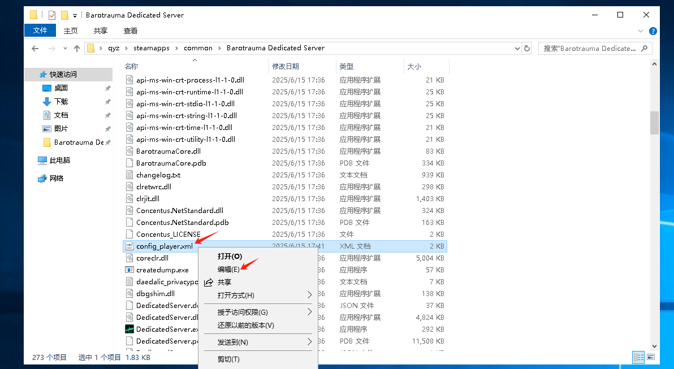Click the steamapps breadcrumb segment
The height and width of the screenshot is (369, 674).
[152, 48]
